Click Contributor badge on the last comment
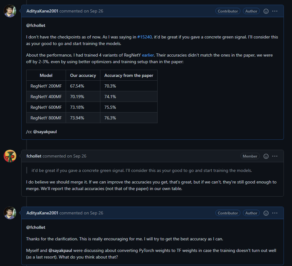 [228, 213]
